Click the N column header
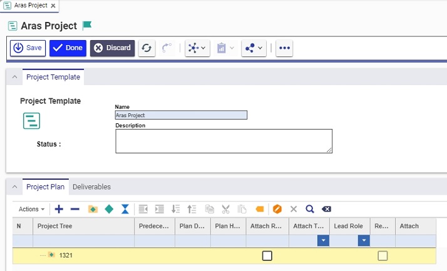This screenshot has height=271, width=447. point(23,227)
